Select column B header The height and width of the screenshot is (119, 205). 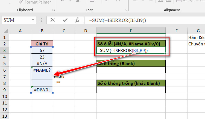(42, 31)
